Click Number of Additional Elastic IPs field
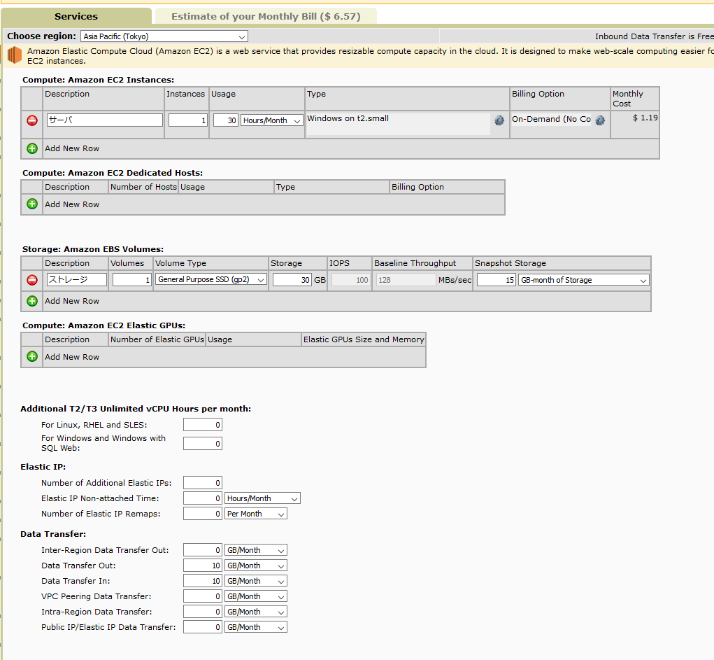 coord(203,483)
